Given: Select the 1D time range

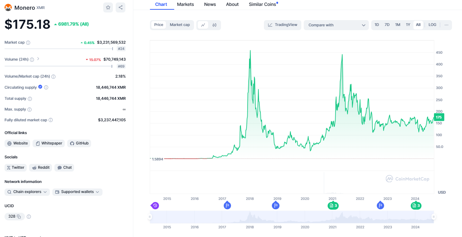Looking at the screenshot, I should [x=377, y=25].
